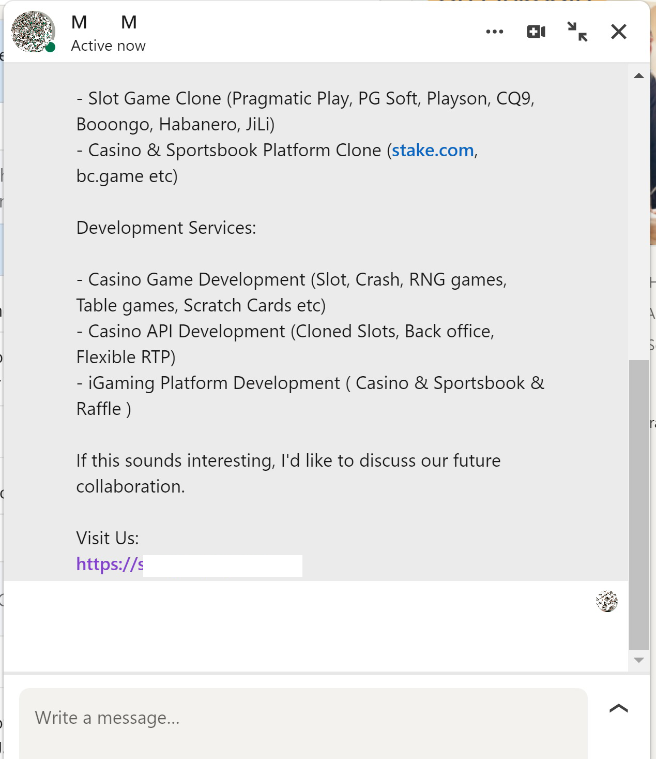Shrink the chat window with the collapse arrows
The image size is (656, 759).
tap(577, 32)
